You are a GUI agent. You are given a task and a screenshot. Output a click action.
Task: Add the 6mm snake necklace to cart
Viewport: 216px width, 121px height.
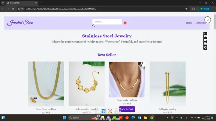pyautogui.click(x=127, y=109)
